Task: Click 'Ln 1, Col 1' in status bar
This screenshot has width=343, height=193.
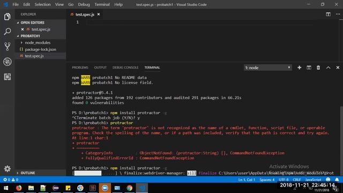Action: (247, 180)
